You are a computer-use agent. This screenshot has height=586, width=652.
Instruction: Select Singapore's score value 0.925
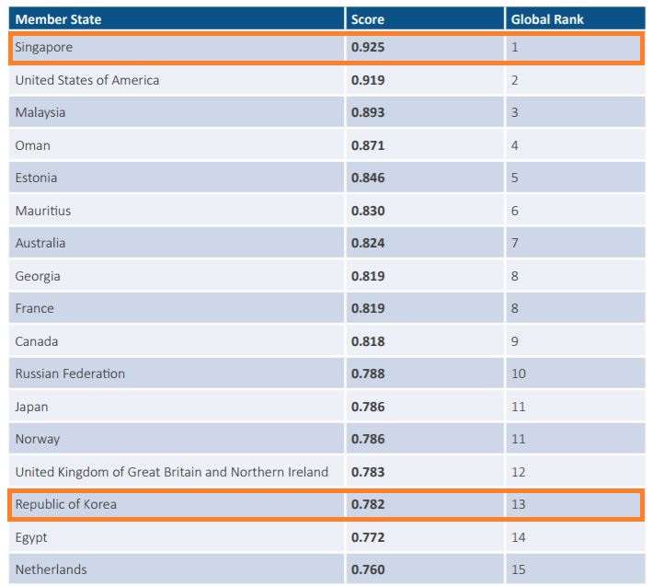[368, 47]
